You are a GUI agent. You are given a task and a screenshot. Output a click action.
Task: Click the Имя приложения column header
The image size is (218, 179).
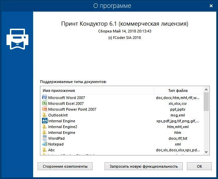pos(97,91)
